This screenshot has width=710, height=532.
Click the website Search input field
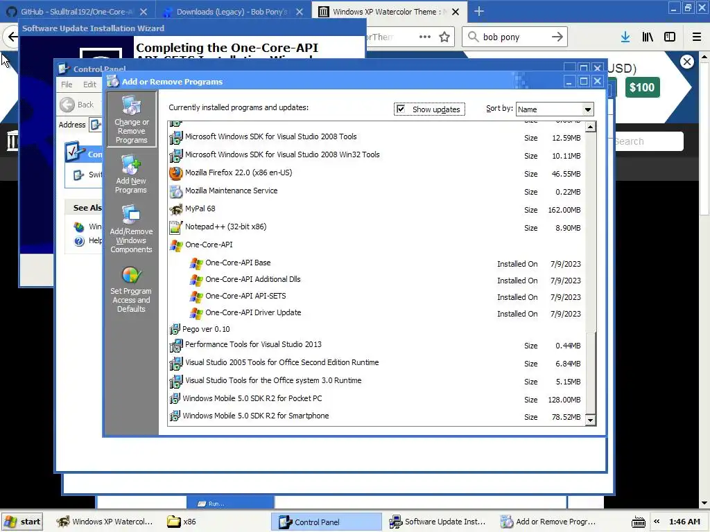648,141
